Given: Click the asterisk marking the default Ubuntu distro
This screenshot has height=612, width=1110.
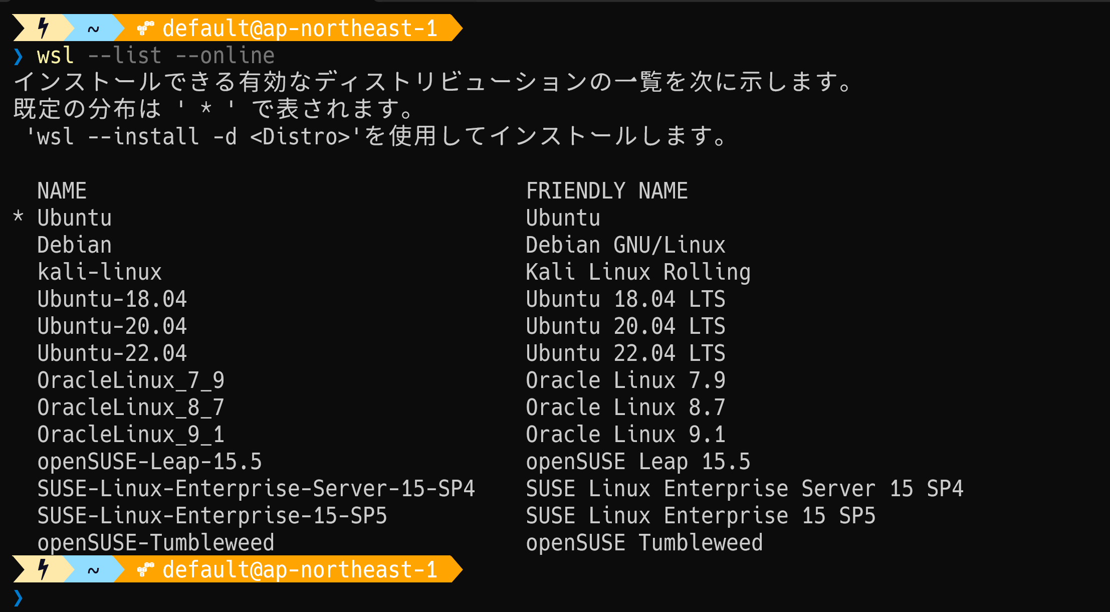Looking at the screenshot, I should 19,218.
